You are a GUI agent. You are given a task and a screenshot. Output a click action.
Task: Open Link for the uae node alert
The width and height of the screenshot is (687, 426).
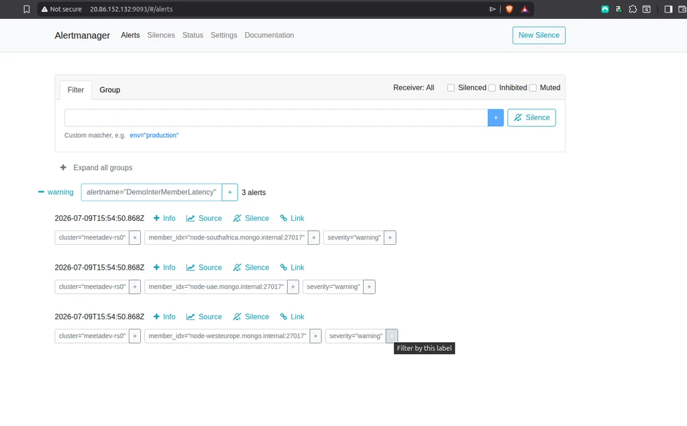(x=293, y=268)
